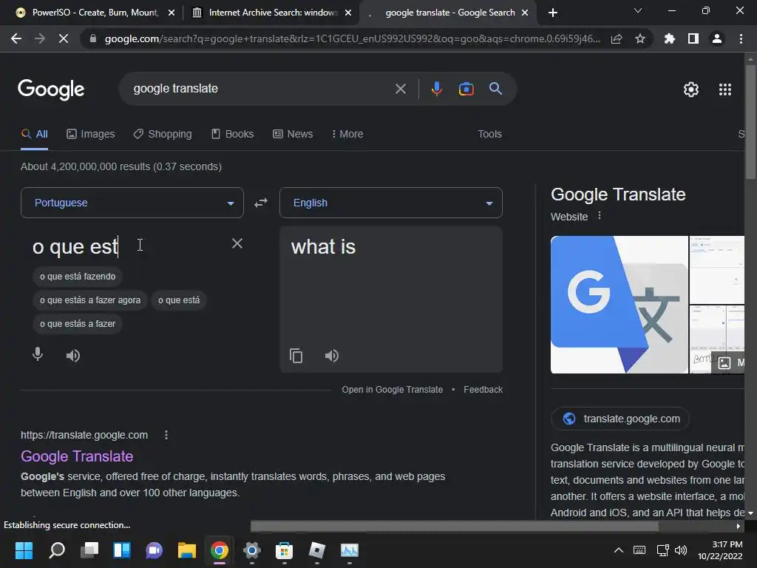
Task: Start voice search with microphone icon
Action: pyautogui.click(x=436, y=89)
